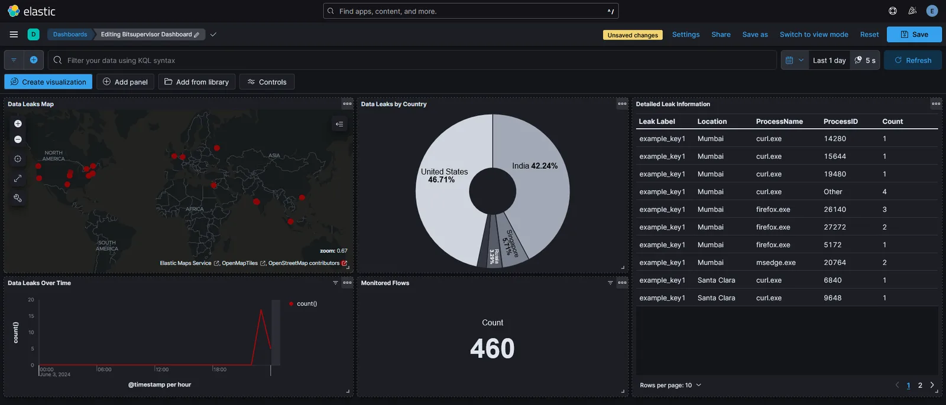The image size is (946, 405).
Task: Go to table page 2
Action: (x=920, y=386)
